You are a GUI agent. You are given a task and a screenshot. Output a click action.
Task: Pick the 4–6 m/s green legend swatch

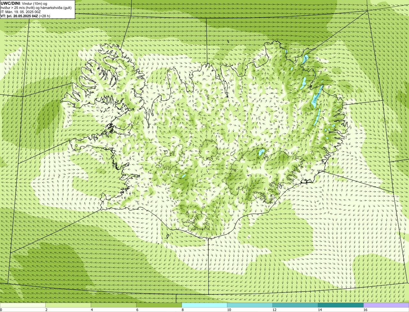[x=114, y=305]
